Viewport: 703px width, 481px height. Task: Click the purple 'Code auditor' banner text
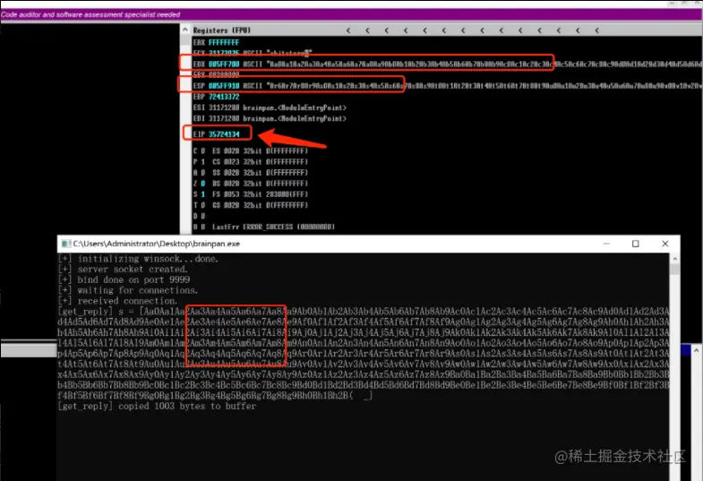[90, 15]
